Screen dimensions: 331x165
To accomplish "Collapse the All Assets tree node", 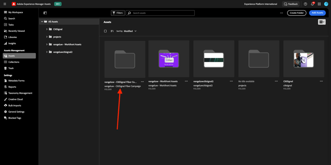I will (x=42, y=22).
